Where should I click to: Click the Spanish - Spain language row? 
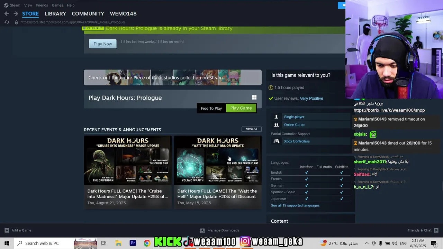pos(310,192)
